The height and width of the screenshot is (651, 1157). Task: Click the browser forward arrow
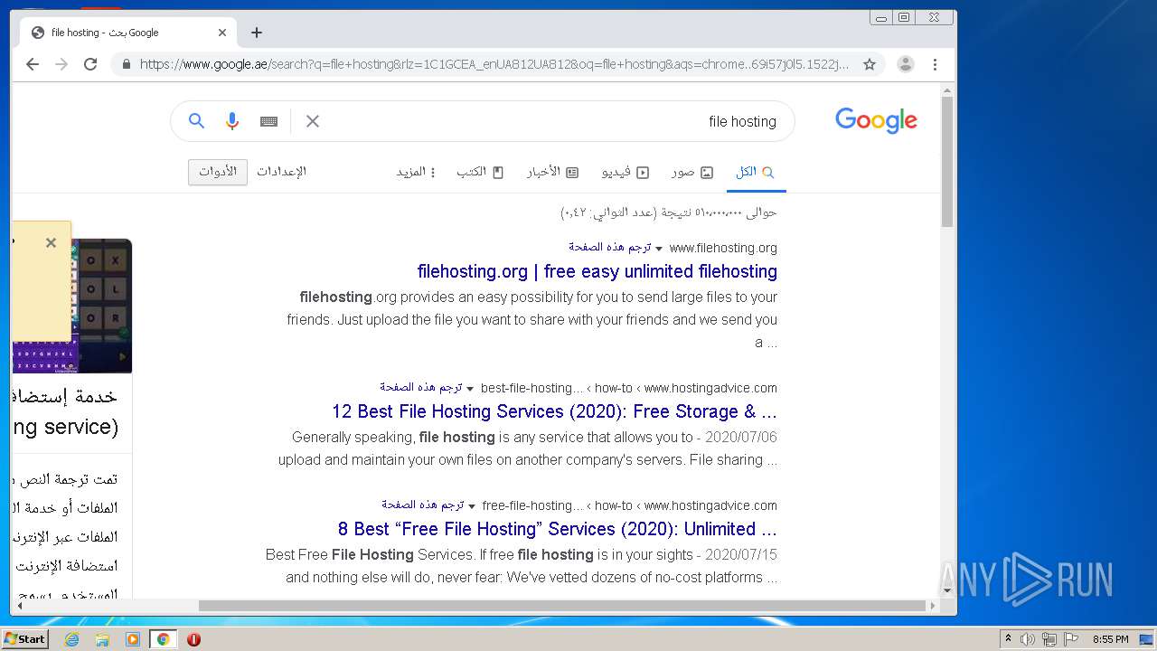pyautogui.click(x=61, y=64)
